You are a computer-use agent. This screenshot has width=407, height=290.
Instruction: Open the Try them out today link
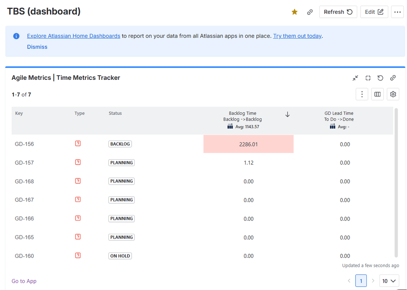tap(297, 36)
